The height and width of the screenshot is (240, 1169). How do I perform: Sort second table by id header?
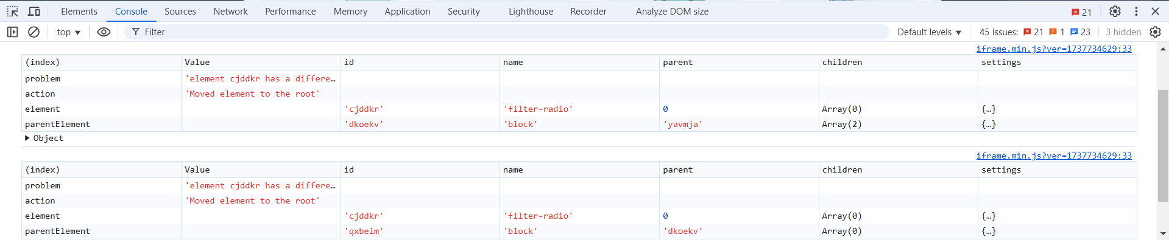pos(420,170)
